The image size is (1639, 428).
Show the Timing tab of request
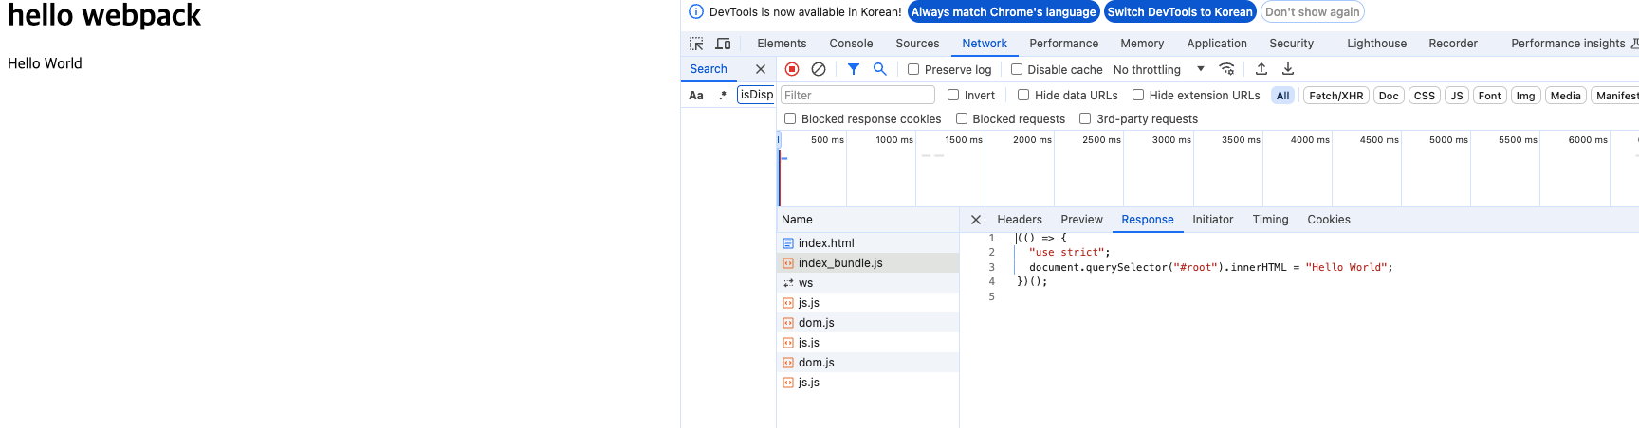1270,220
